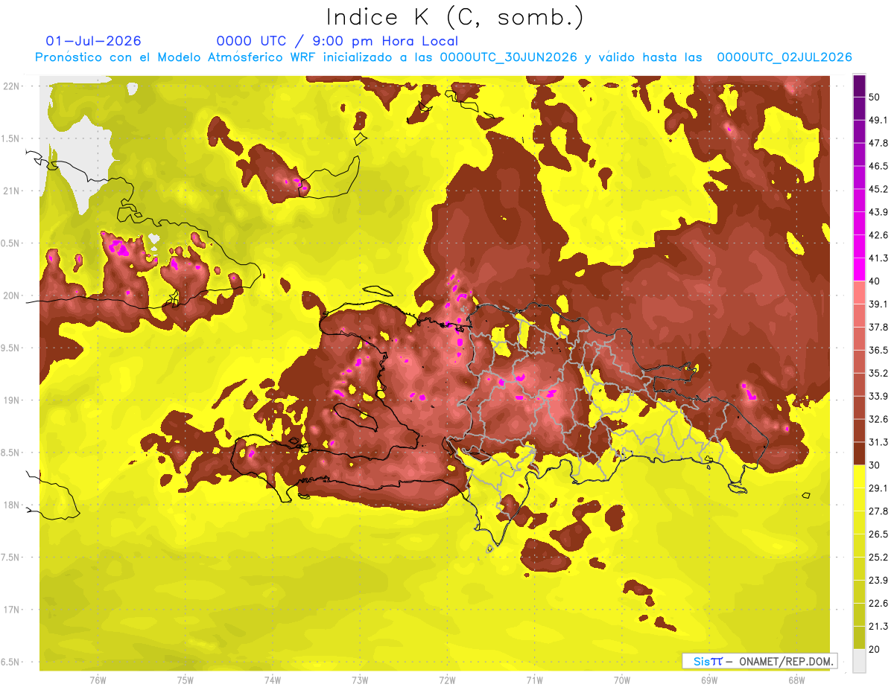Click the '68W' longitude label
This screenshot has width=894, height=690.
click(x=796, y=680)
